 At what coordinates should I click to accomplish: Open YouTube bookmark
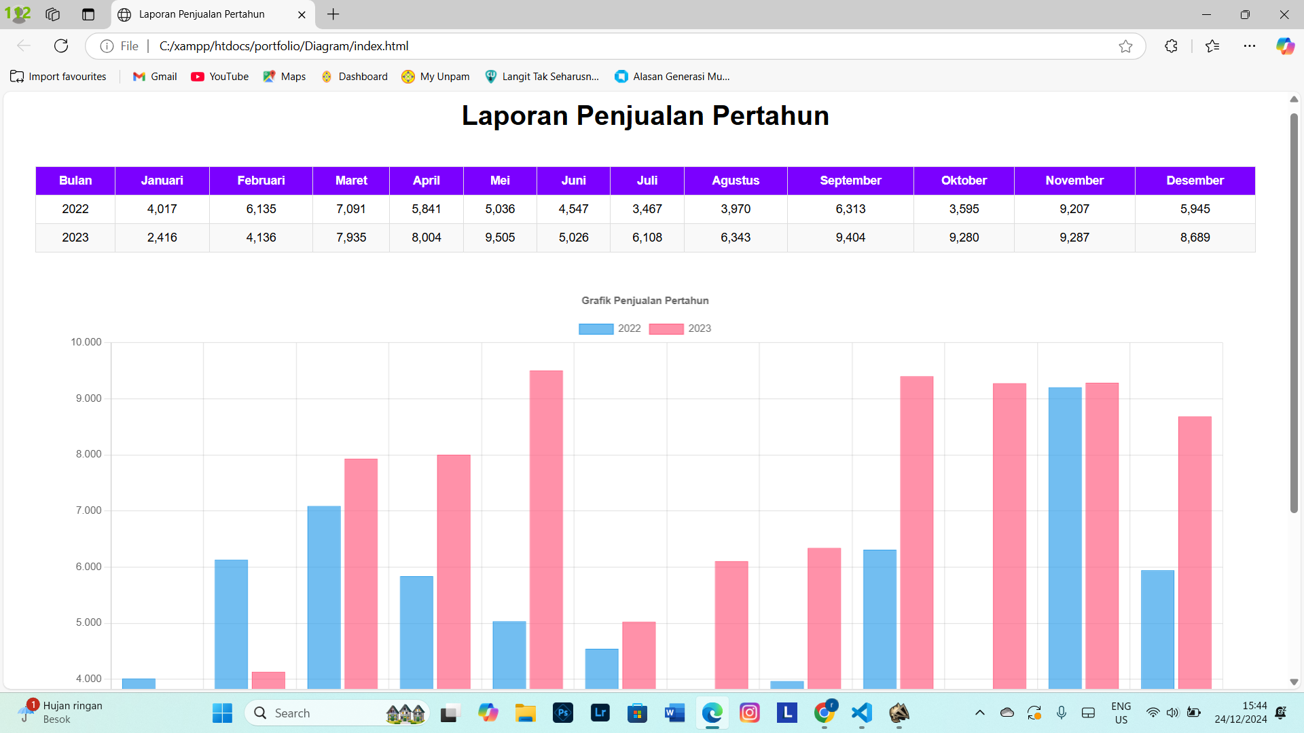(x=220, y=77)
